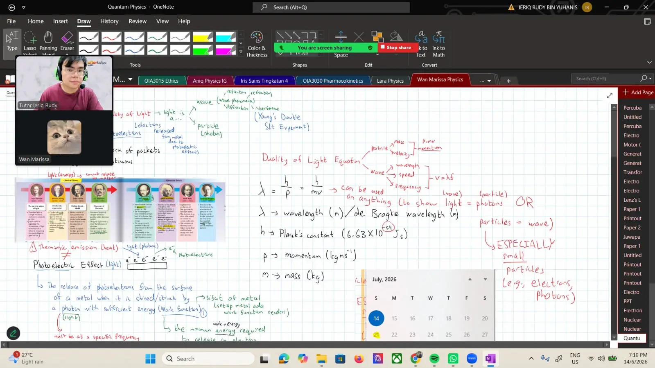The height and width of the screenshot is (368, 655).
Task: Open the Xbox app from the taskbar
Action: click(397, 359)
